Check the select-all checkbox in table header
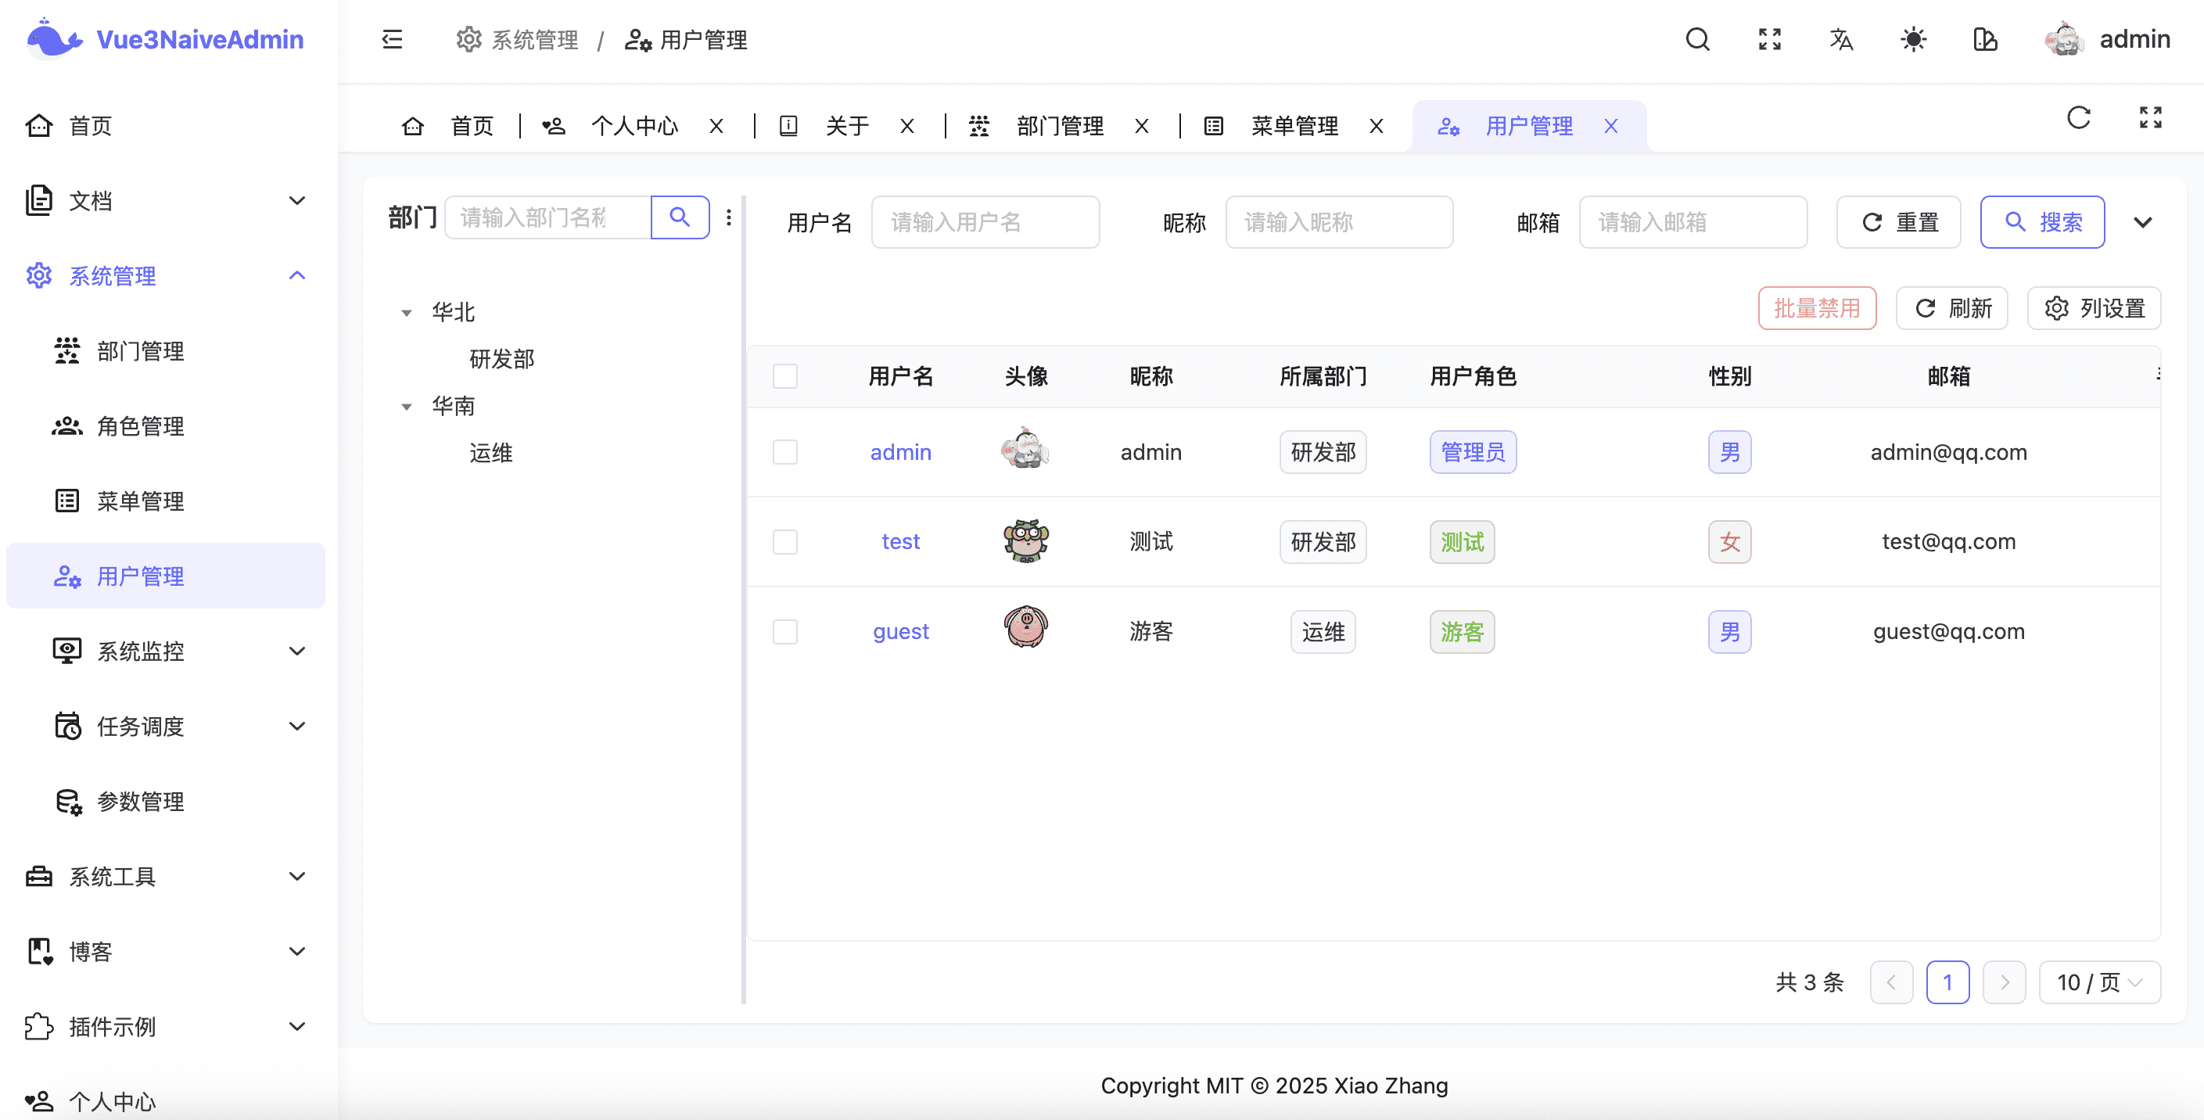 tap(784, 376)
